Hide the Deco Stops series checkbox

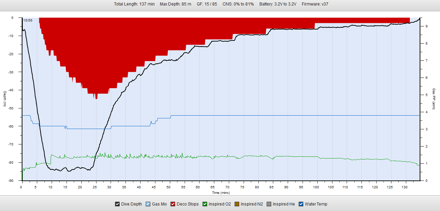173,204
